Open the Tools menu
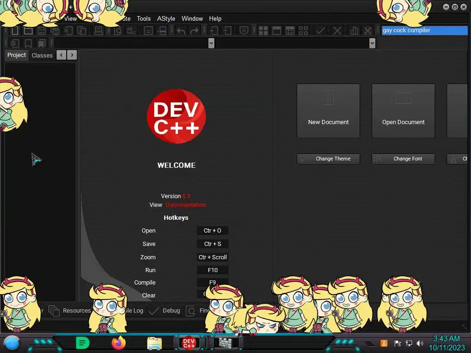 (x=144, y=18)
